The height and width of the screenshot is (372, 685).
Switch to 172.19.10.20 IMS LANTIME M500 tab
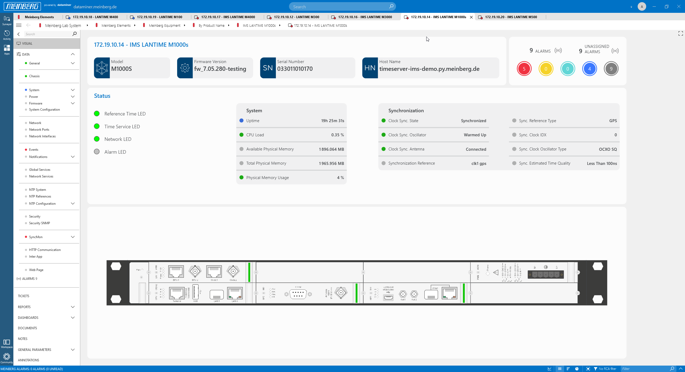click(511, 17)
